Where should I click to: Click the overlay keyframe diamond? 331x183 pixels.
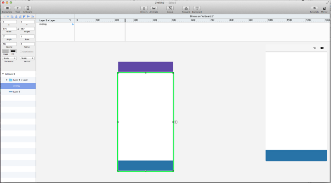[73, 24]
